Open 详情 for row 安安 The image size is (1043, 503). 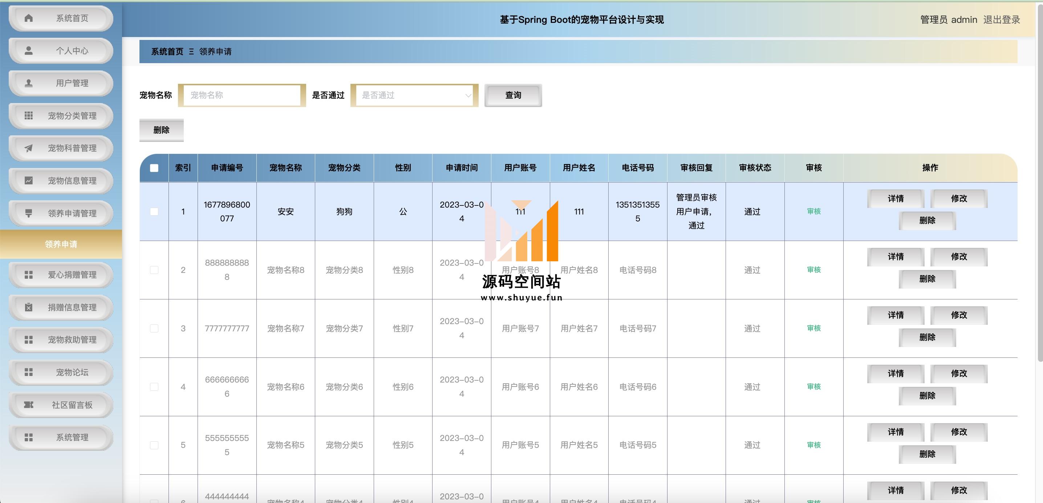(x=896, y=199)
